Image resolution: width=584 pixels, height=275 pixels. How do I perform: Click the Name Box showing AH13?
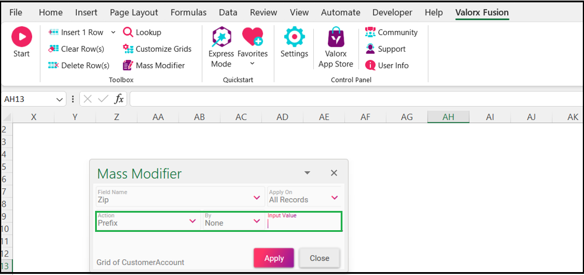tap(28, 100)
